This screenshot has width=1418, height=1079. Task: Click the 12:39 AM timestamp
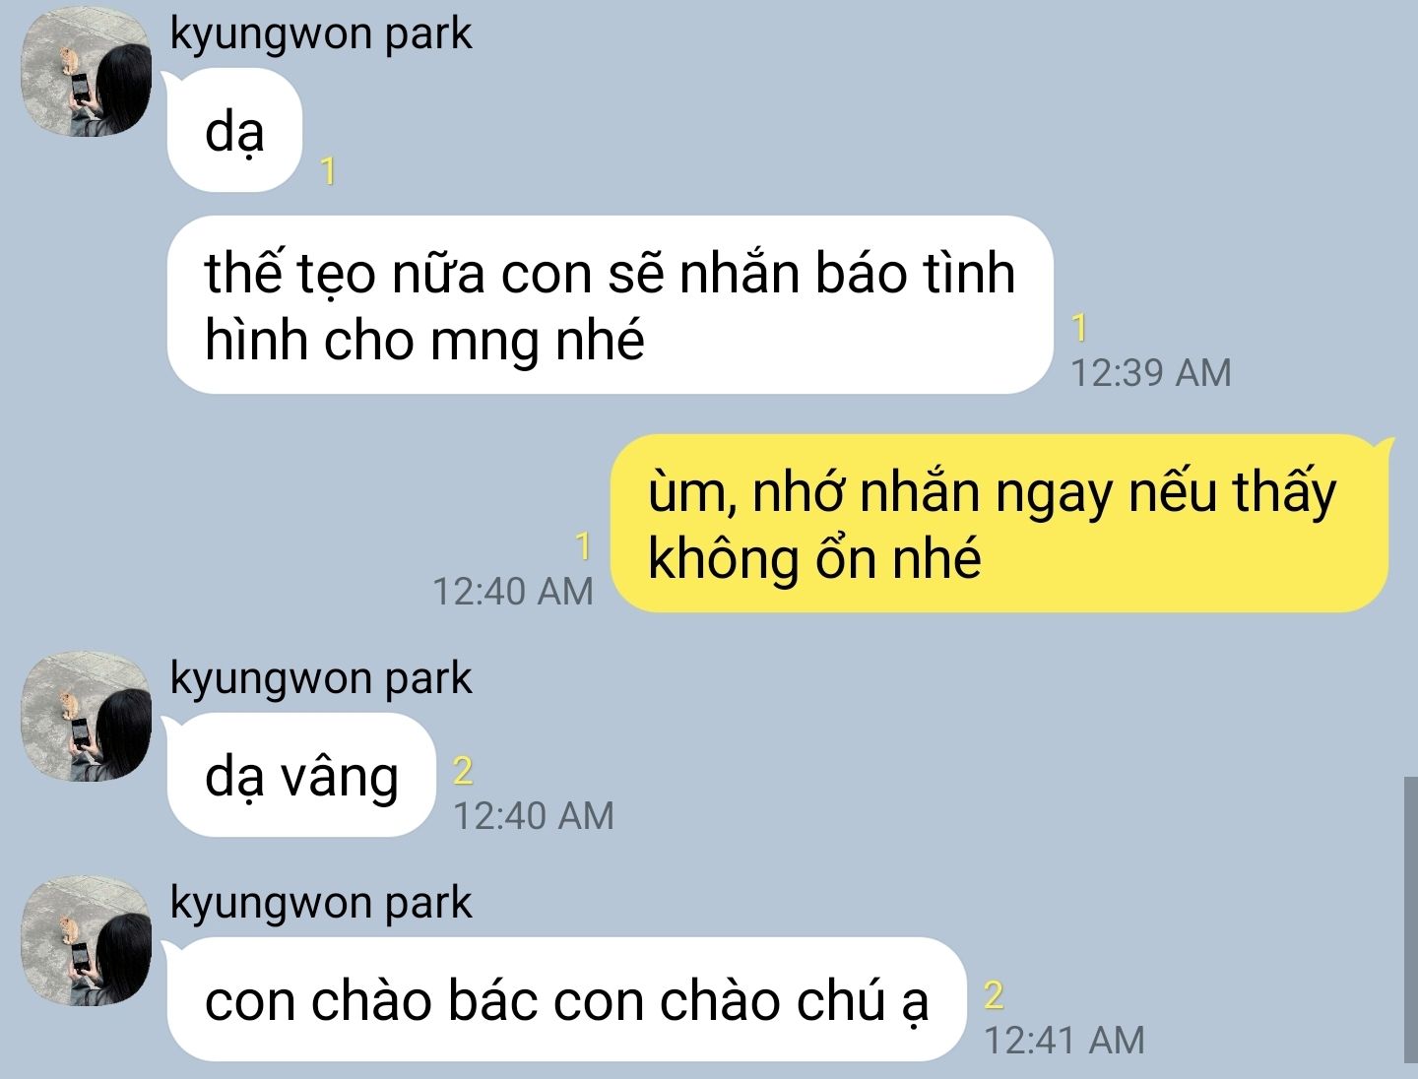click(x=1150, y=373)
